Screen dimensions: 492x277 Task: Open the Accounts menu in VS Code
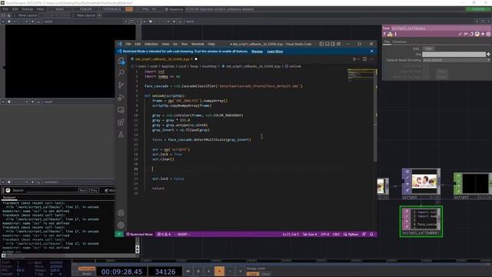click(x=121, y=213)
